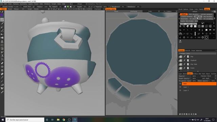Image resolution: width=217 pixels, height=122 pixels.
Task: Click the pen icon next to Clay preset
Action: pos(184,57)
